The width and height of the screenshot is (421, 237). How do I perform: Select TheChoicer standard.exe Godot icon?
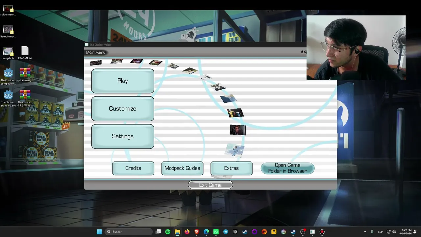coord(8,98)
